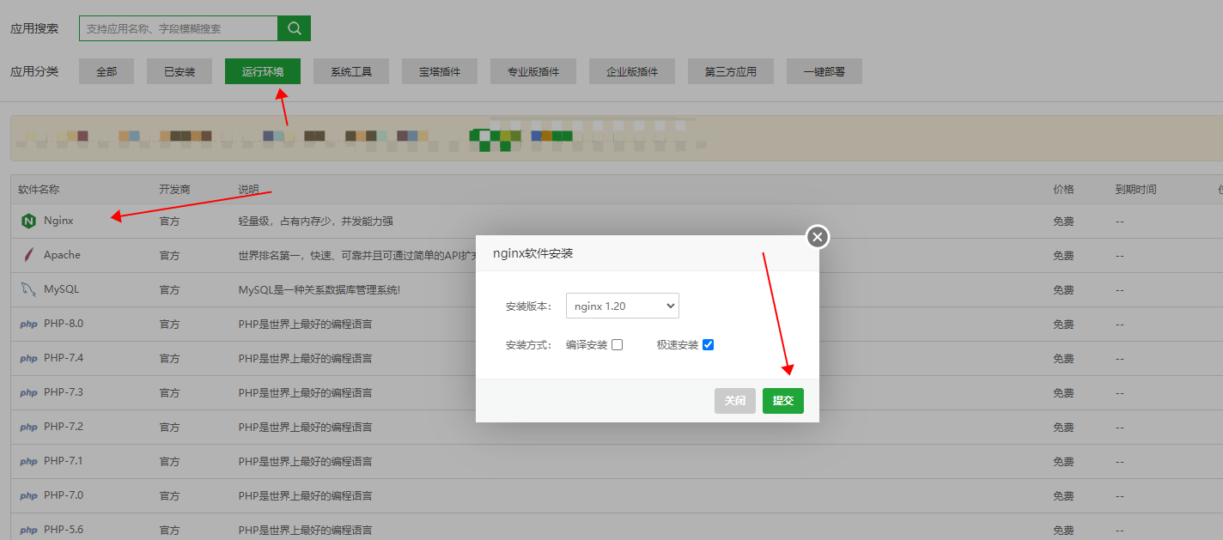Click the PHP-7.2 software name
Screen dimensions: 1223x540
(x=64, y=427)
